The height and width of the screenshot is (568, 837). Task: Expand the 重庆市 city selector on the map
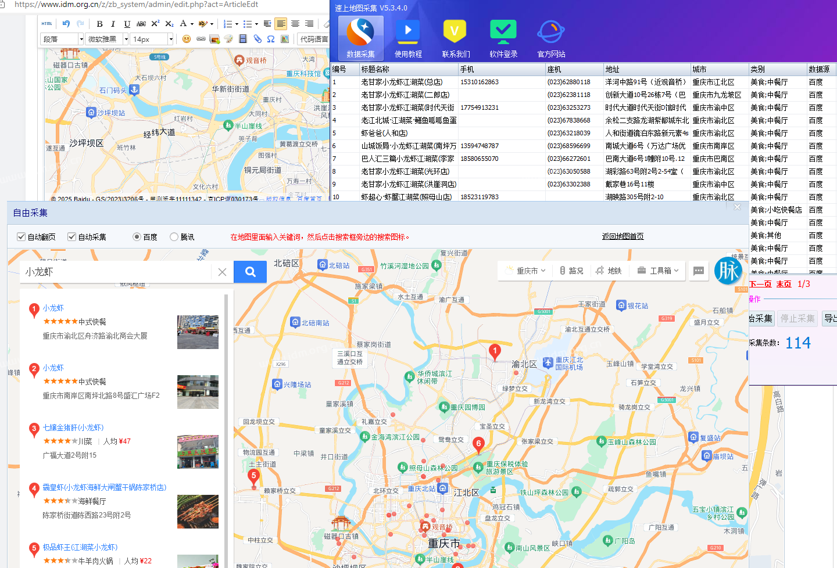(x=526, y=271)
